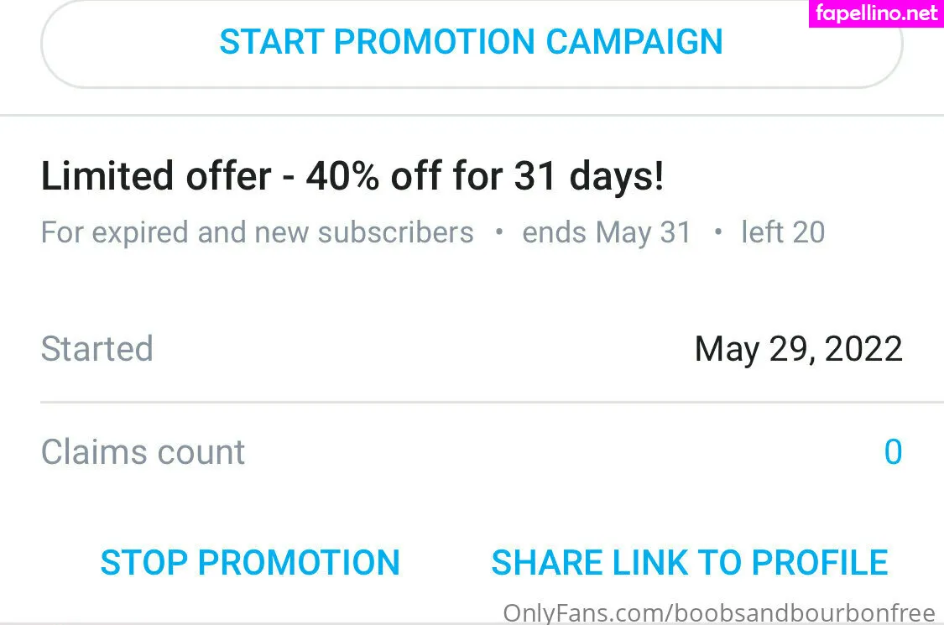The image size is (944, 625).
Task: Open the claims count value 0
Action: (x=893, y=451)
